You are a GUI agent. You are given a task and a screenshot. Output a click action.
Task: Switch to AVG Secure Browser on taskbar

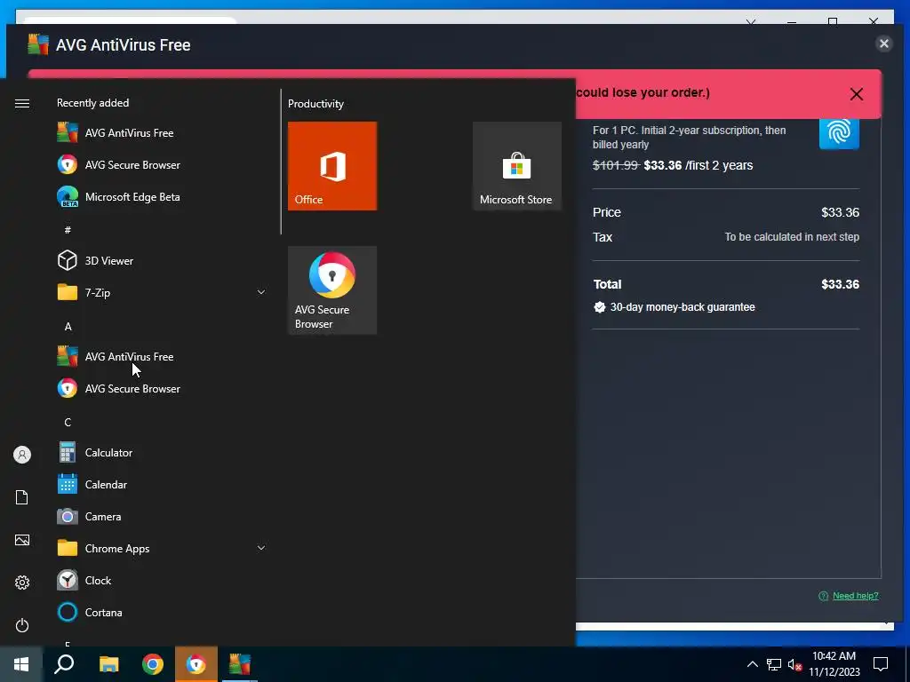pos(196,664)
